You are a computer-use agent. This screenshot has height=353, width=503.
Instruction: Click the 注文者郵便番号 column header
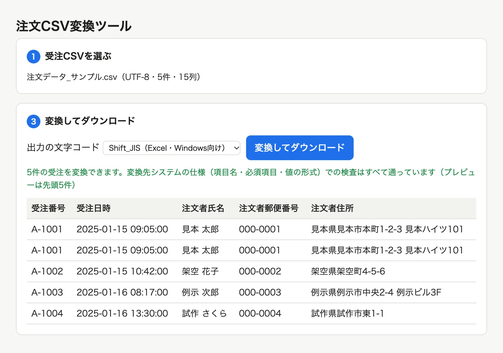268,208
